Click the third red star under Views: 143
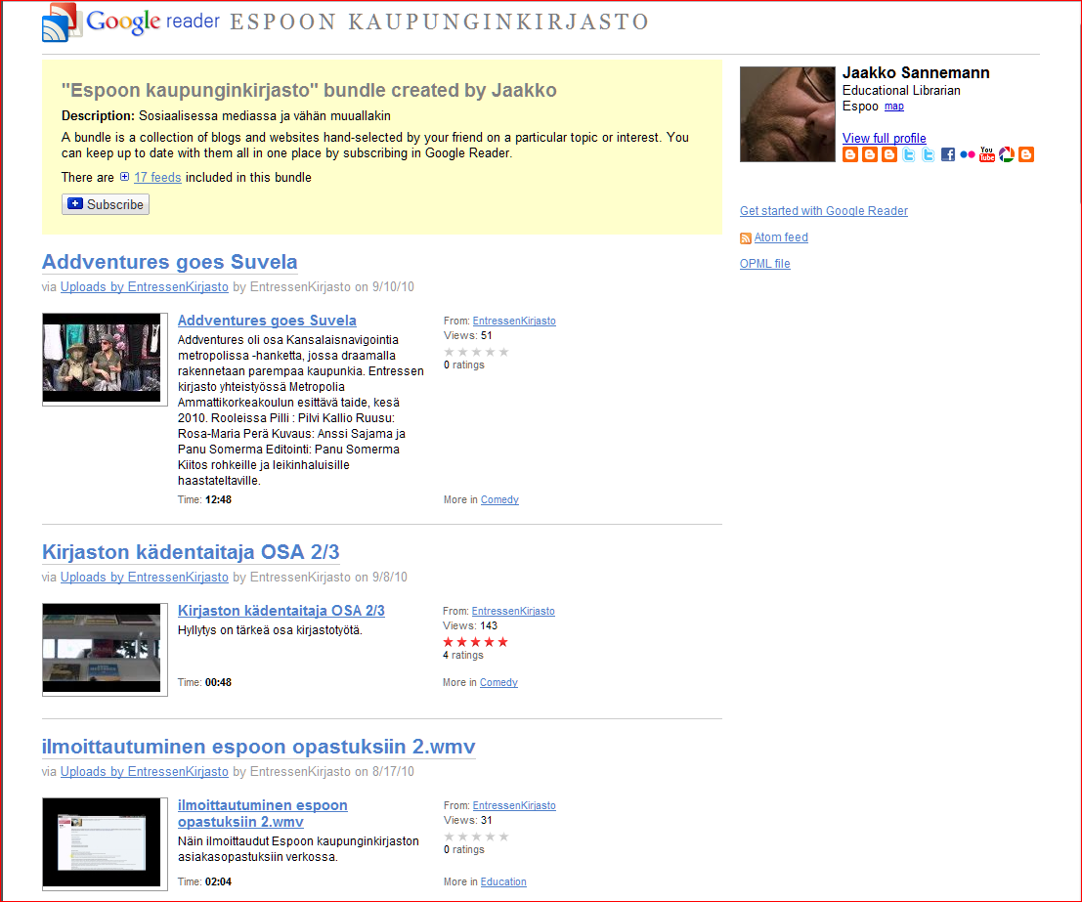Viewport: 1082px width, 902px height. tap(475, 642)
